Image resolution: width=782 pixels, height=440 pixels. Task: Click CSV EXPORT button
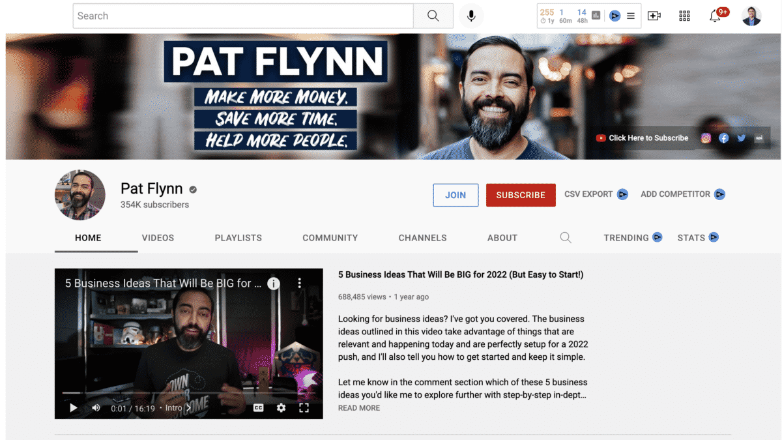click(x=596, y=194)
